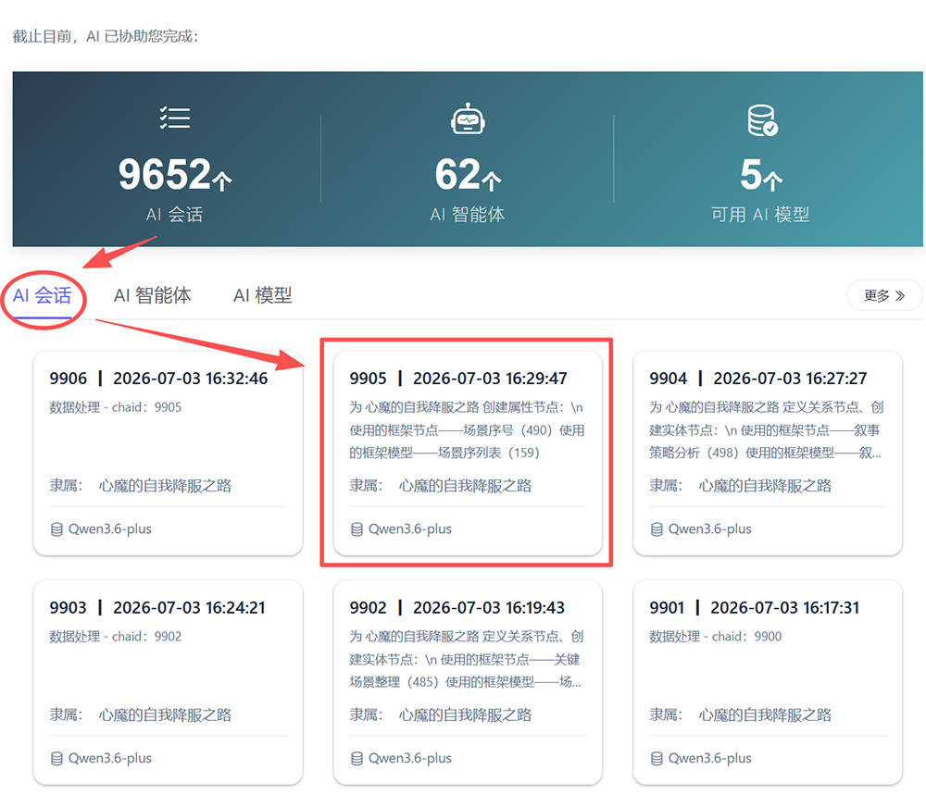Screen dimensions: 926x795
Task: Click 心魔的自我降服之路 on card 9906
Action: pos(166,486)
